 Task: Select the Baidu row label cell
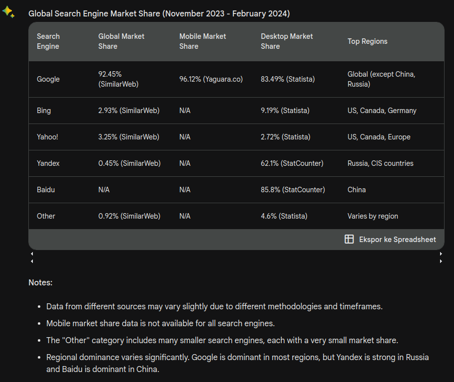click(x=46, y=190)
